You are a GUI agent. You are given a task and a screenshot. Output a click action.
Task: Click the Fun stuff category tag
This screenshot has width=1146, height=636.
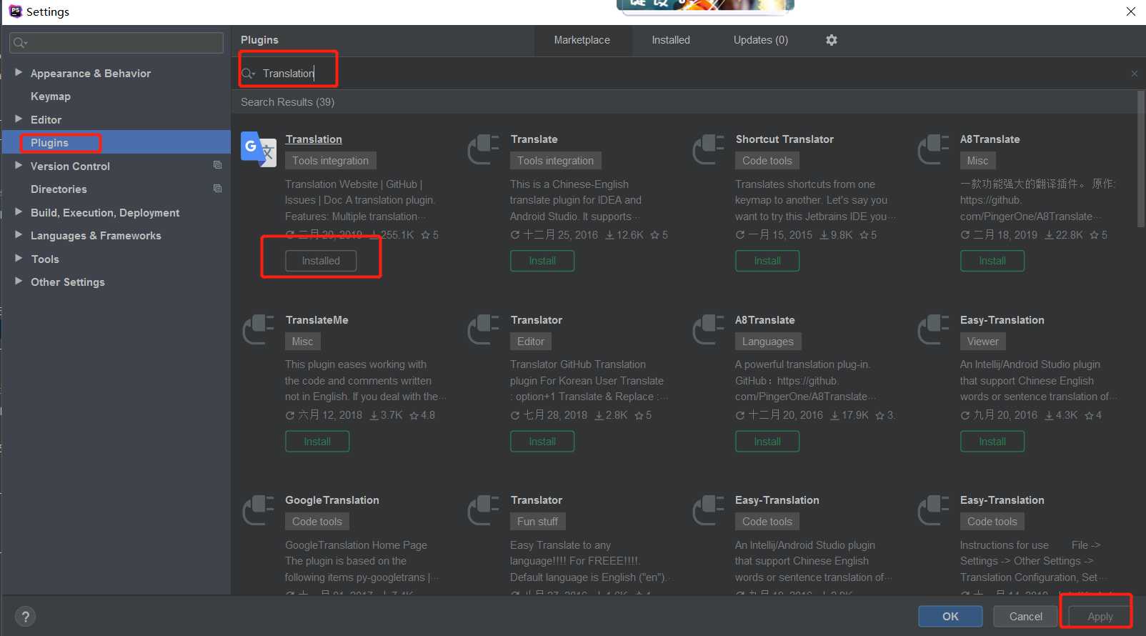[538, 522]
